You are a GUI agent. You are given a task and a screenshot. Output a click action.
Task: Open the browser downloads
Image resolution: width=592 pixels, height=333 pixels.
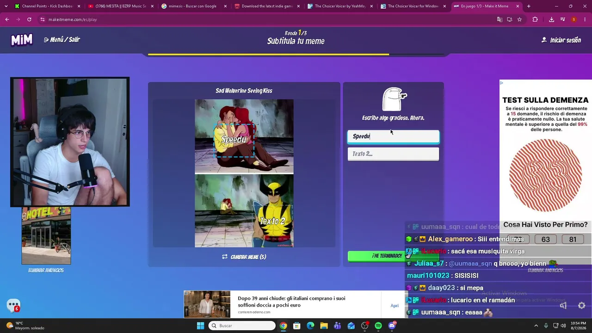[551, 19]
